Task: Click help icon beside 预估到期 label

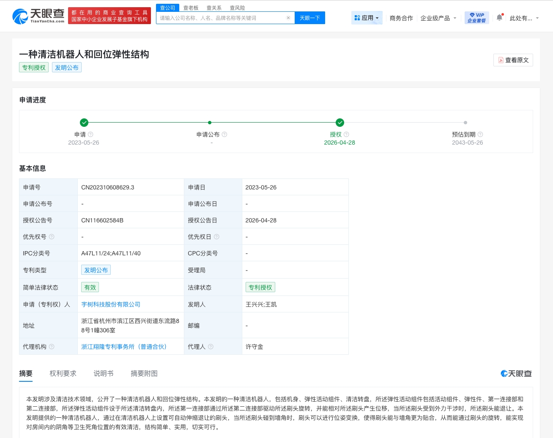Action: (480, 134)
